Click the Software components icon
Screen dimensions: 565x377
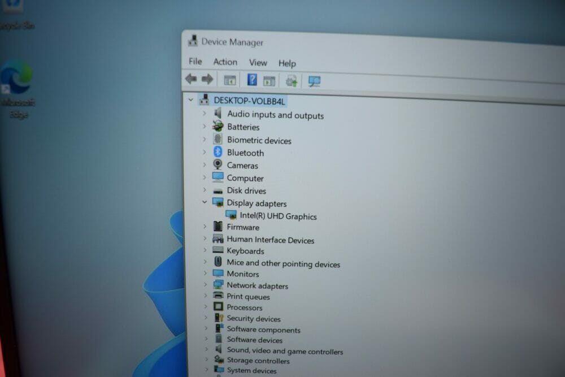219,328
